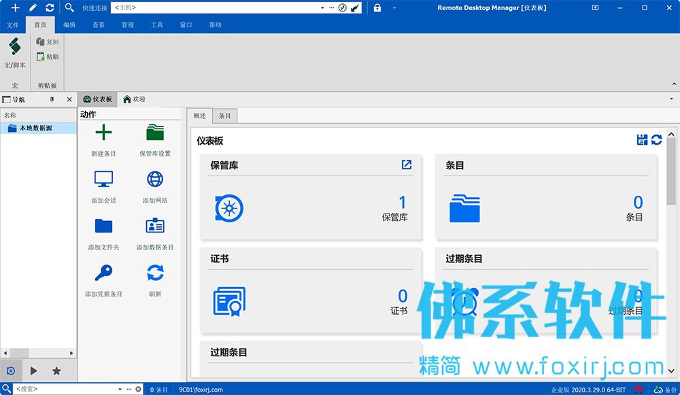Select the 仪表板 document tab
Screen dimensions: 680x395
[x=97, y=99]
